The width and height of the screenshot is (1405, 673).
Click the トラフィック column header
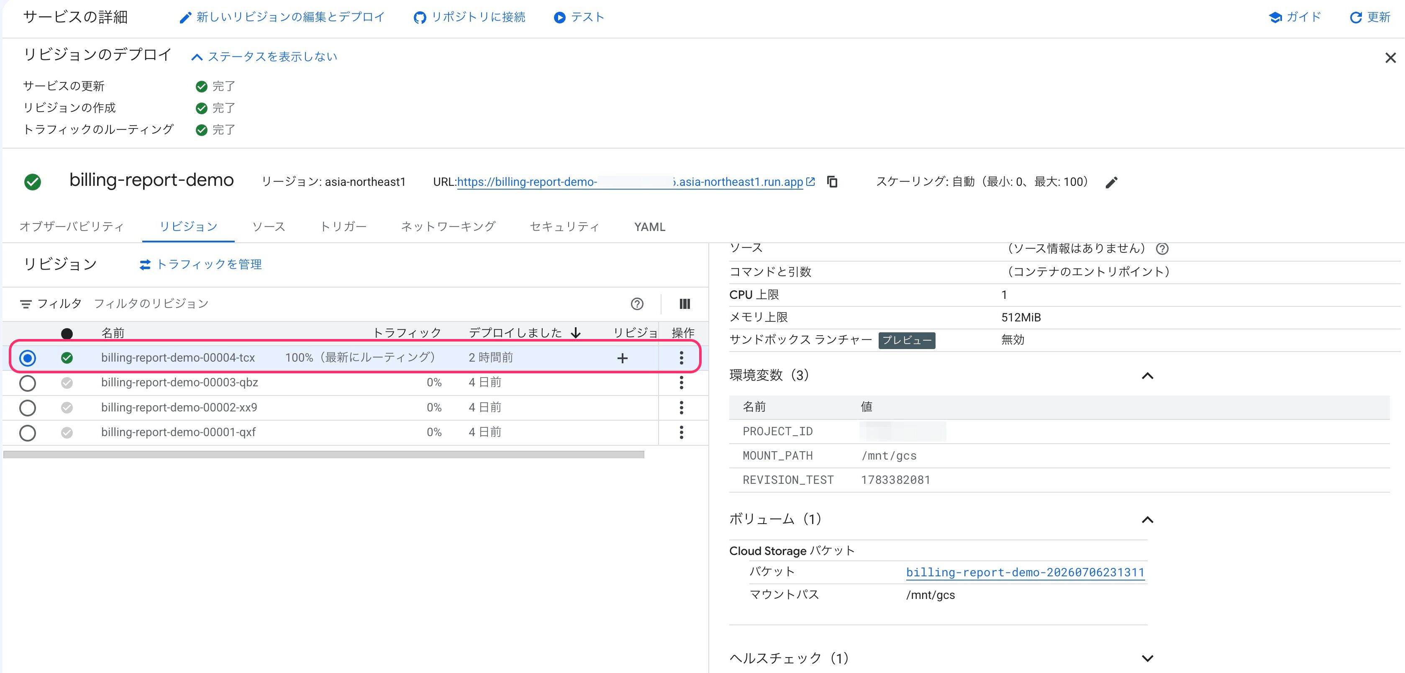407,333
